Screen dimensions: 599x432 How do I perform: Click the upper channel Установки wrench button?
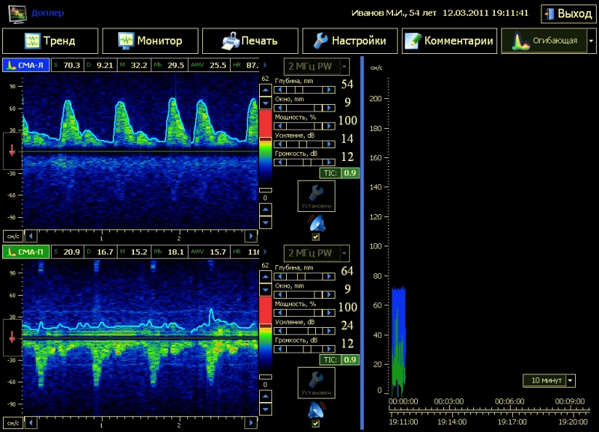coord(315,195)
